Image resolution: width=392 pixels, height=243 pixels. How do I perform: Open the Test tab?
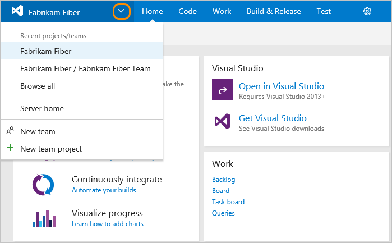(x=324, y=11)
